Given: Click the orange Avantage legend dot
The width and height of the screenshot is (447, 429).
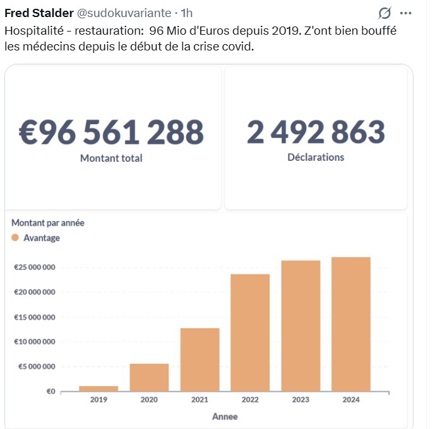Looking at the screenshot, I should point(15,238).
